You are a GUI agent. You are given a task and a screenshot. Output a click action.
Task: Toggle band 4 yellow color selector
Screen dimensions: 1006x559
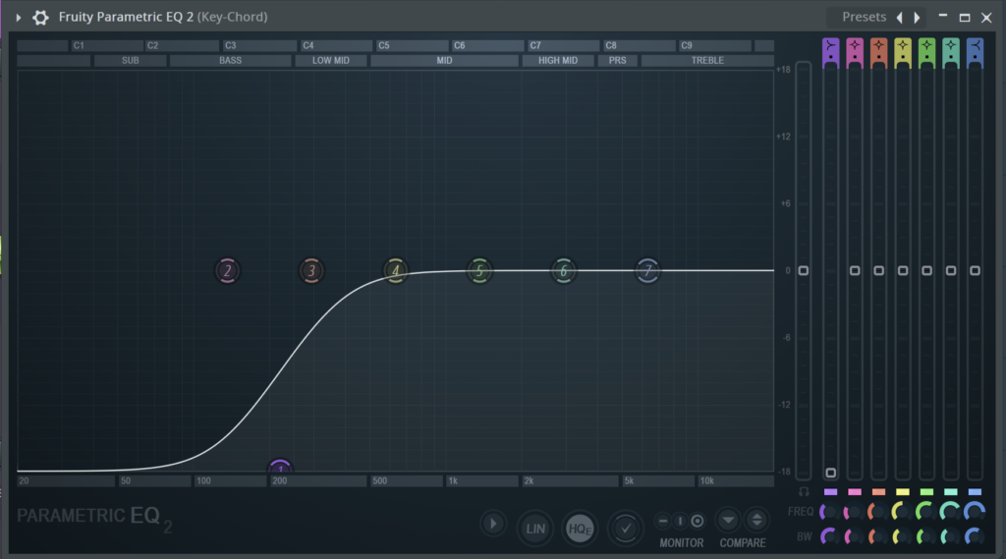pyautogui.click(x=903, y=492)
